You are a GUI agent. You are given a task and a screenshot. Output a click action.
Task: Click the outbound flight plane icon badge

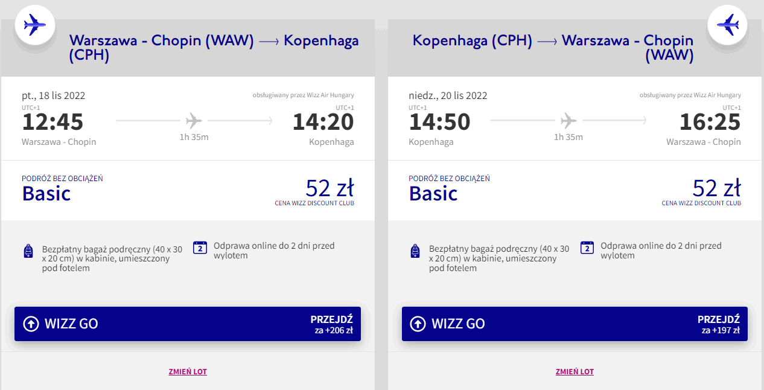click(x=34, y=25)
